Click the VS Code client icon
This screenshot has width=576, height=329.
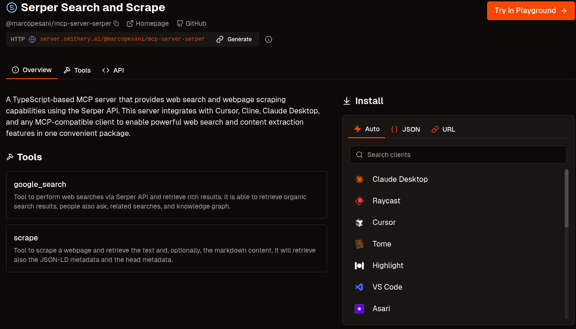coord(359,287)
